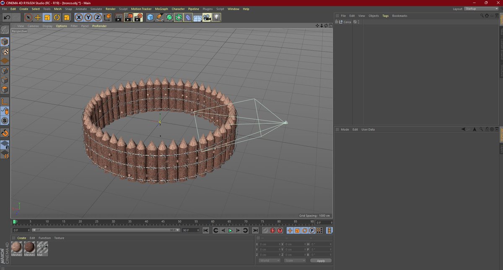Viewport: 503px width, 270px height.
Task: Open the Render menu
Action: pyautogui.click(x=111, y=9)
